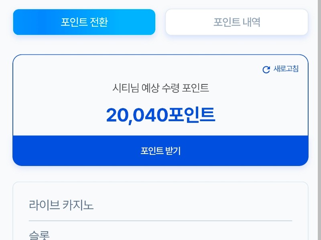The image size is (321, 240).
Task: Click the 시티님 예상 수령 포인트 heading
Action: (x=160, y=88)
